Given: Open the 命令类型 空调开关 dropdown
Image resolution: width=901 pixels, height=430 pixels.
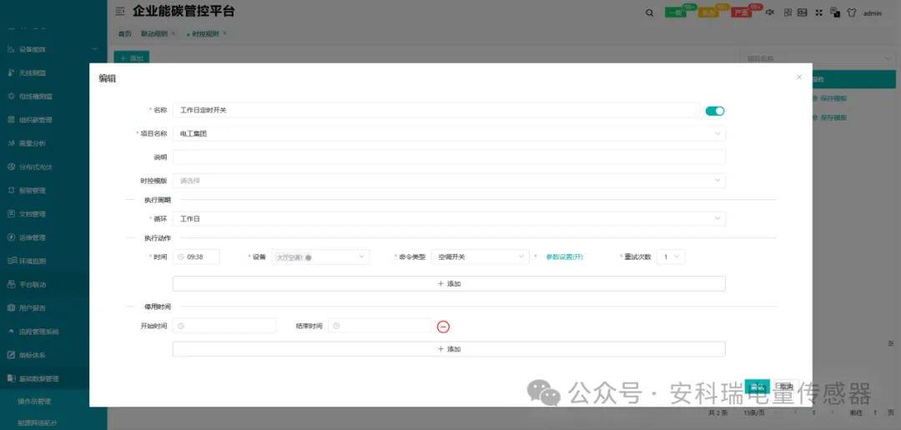Looking at the screenshot, I should [x=480, y=257].
